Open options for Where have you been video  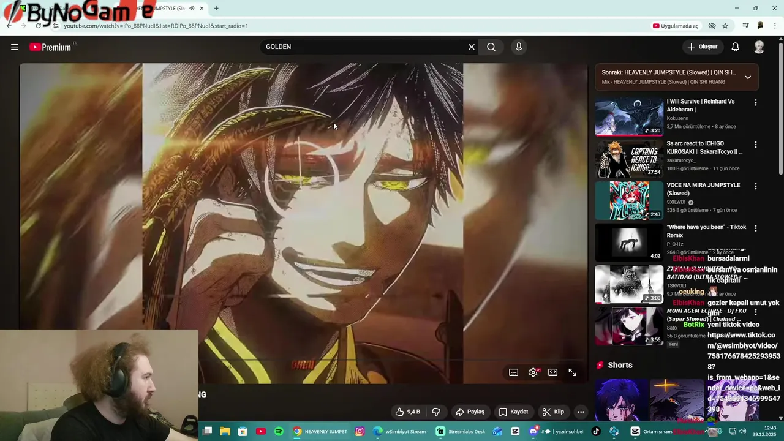tap(756, 228)
